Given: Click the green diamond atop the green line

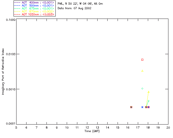Looking at the screenshot, I should click(148, 101).
